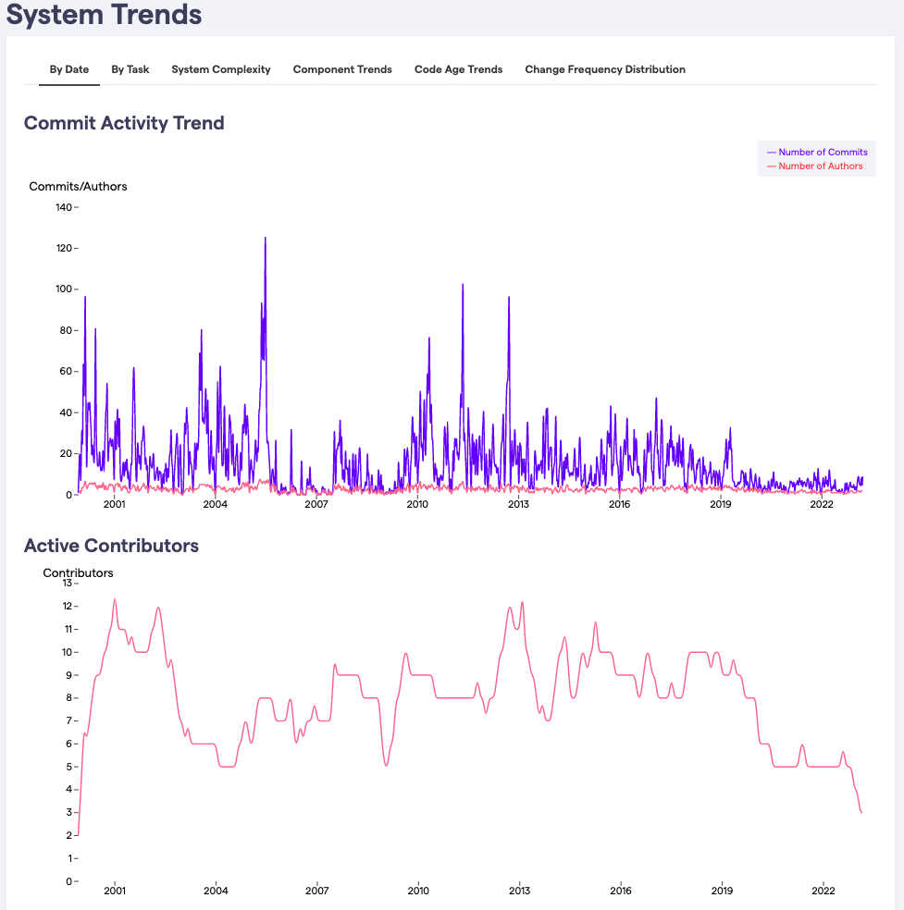Screen dimensions: 904x910
Task: Click the tallest commit spike near 2005
Action: click(x=264, y=240)
